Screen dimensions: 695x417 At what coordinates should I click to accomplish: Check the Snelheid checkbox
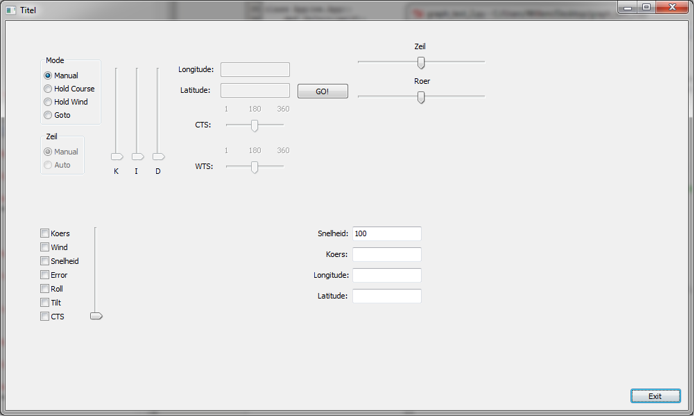coord(45,261)
